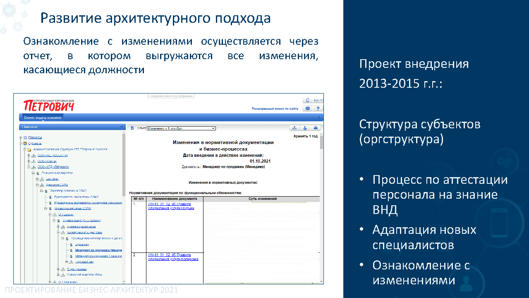Click the report pane vertical scrollbar
The height and width of the screenshot is (298, 529).
[322, 142]
